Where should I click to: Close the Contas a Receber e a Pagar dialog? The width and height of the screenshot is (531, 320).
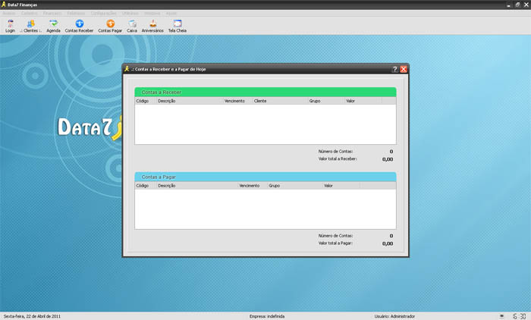point(404,69)
